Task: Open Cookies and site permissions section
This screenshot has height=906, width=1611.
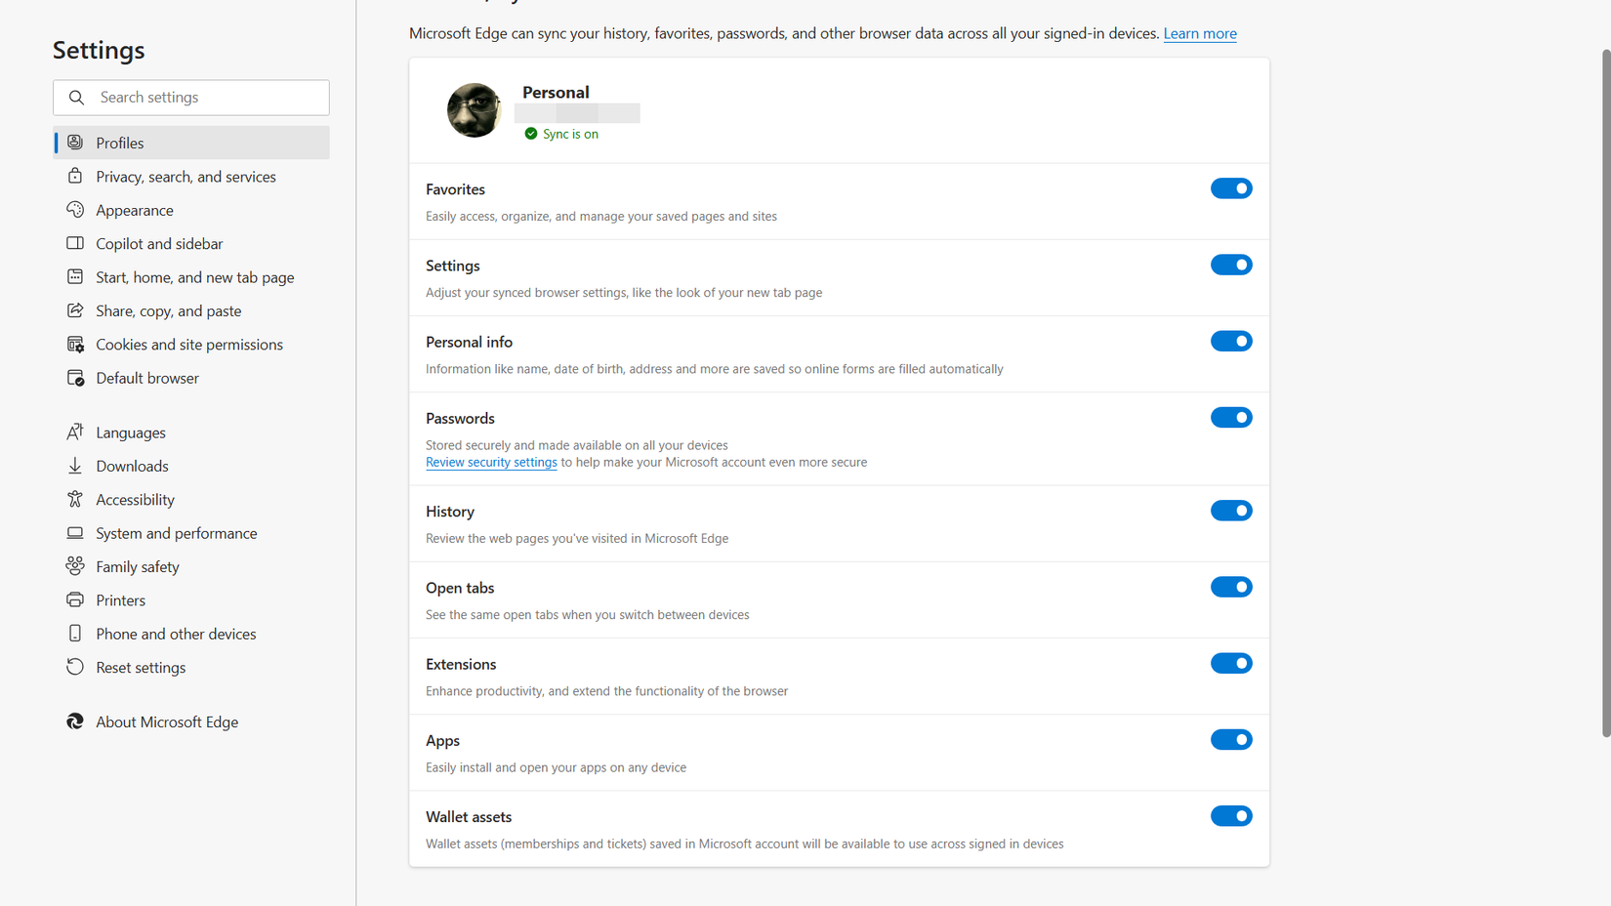Action: click(x=188, y=345)
